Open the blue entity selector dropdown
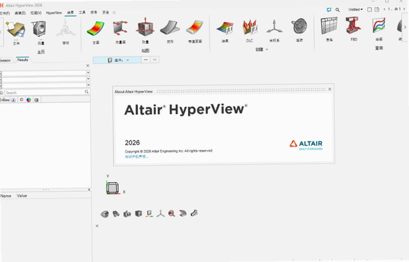Viewport: 409px width, 262px height. (117, 60)
